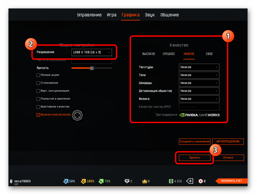Click the АВТООПРЕДЕЛЕНИЕ button
The image size is (256, 195).
click(228, 142)
